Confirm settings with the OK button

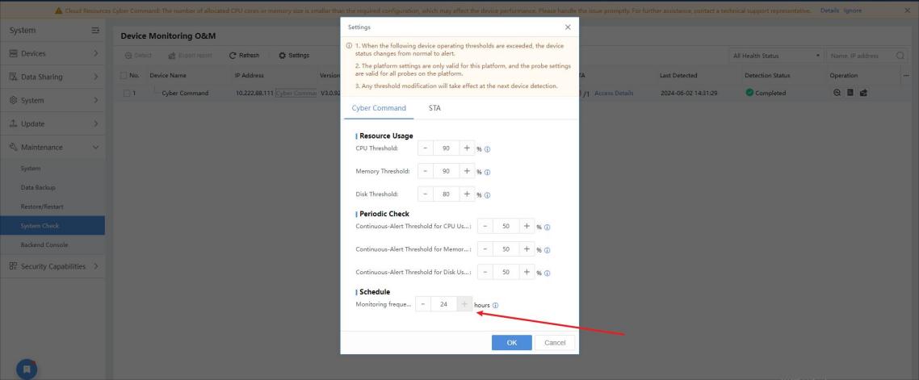(x=512, y=343)
